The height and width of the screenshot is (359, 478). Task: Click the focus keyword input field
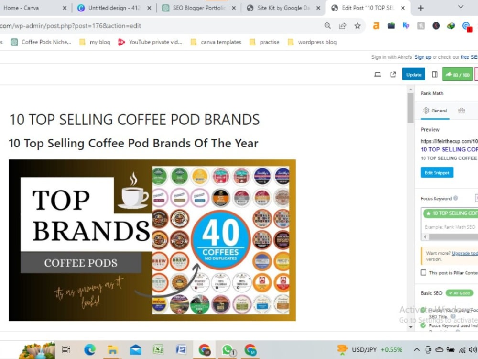click(x=450, y=227)
